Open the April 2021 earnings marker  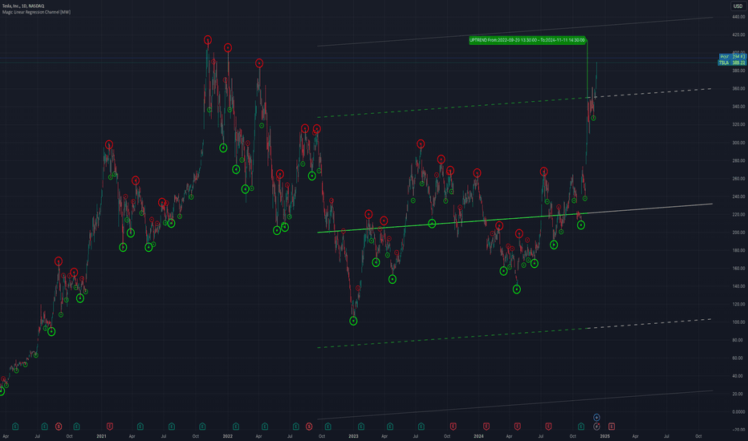[140, 427]
